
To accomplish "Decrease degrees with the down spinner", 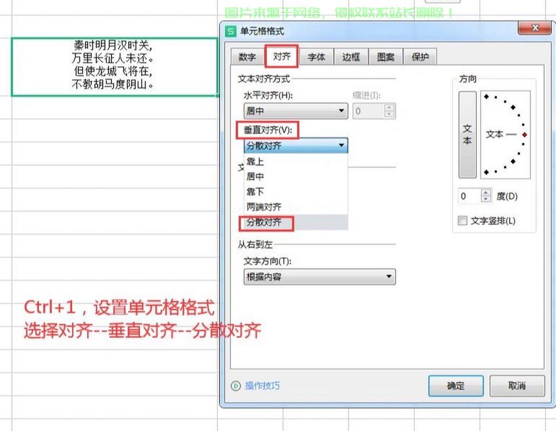I will pos(486,199).
